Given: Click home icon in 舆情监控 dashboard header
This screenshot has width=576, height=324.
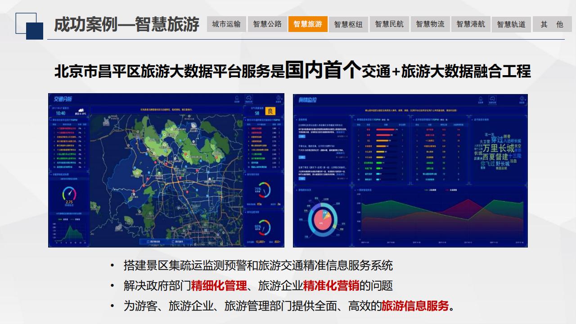Looking at the screenshot, I should point(481,99).
